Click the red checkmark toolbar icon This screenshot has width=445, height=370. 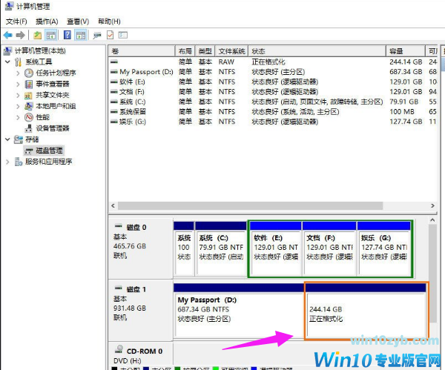[x=111, y=35]
